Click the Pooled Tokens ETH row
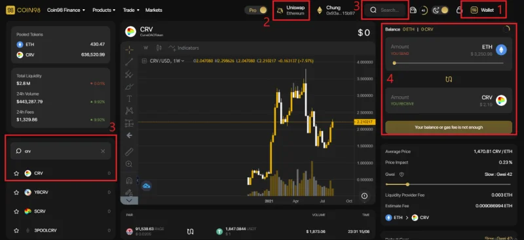The width and height of the screenshot is (524, 240). click(x=61, y=44)
